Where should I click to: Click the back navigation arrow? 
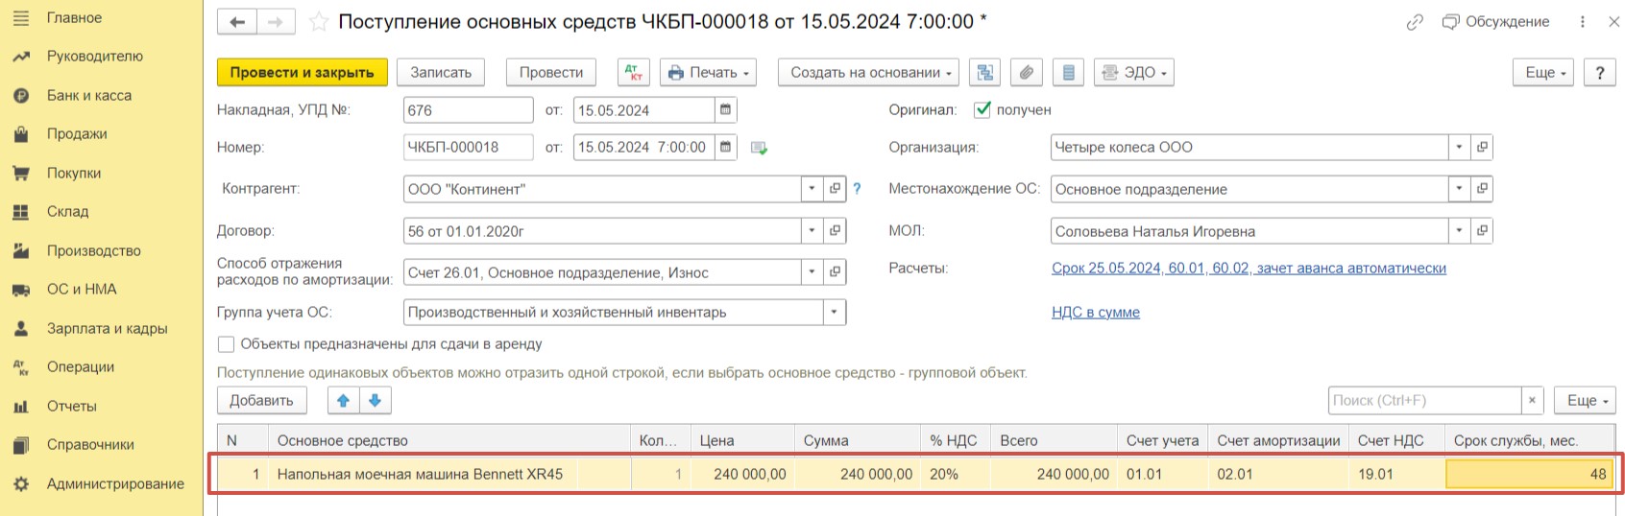[x=237, y=21]
